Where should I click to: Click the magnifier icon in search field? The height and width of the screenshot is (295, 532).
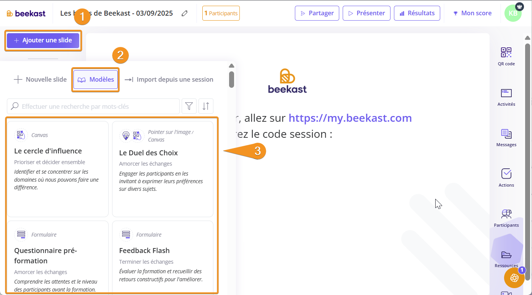pyautogui.click(x=15, y=106)
